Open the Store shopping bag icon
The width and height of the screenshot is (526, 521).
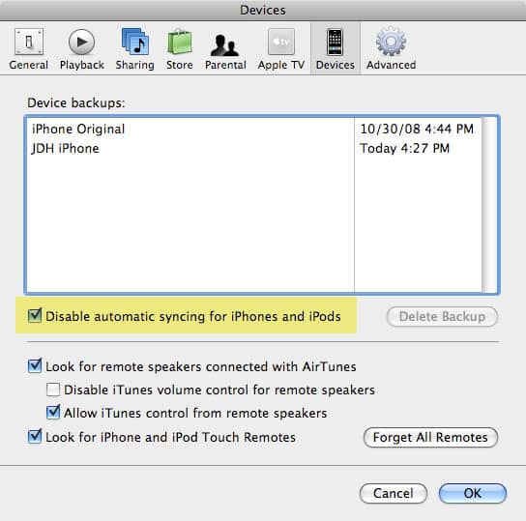coord(180,42)
